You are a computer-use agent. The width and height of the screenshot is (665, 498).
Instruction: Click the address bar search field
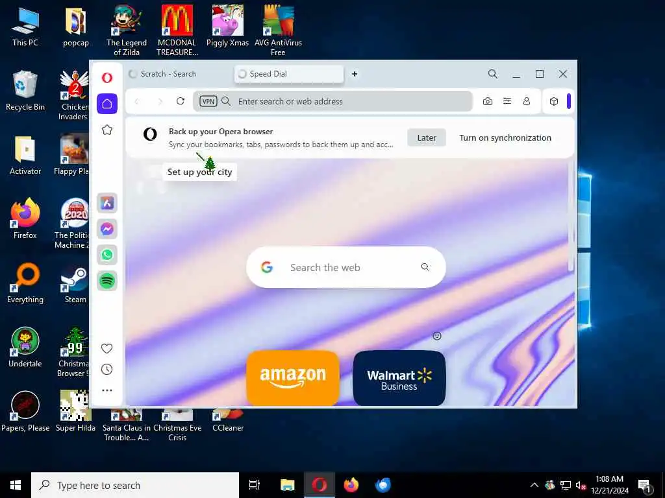[333, 101]
